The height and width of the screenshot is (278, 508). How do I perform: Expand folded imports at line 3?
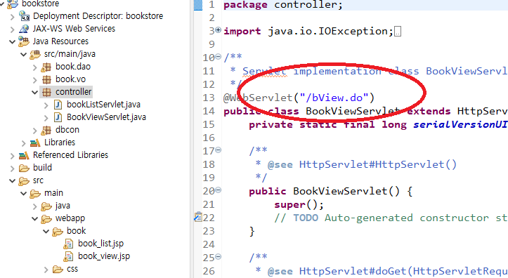tap(219, 30)
